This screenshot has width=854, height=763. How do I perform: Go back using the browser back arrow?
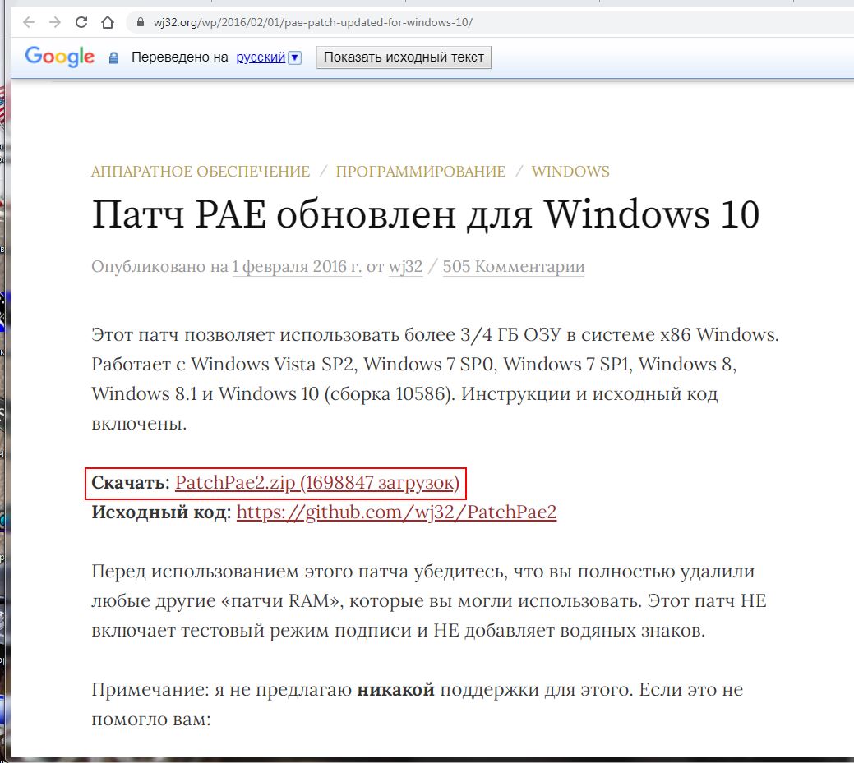pos(29,22)
